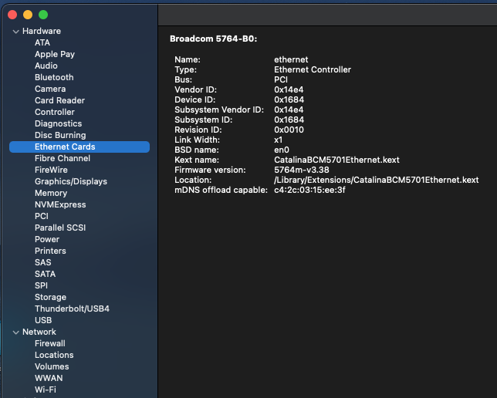Select Bluetooth in the Hardware list

54,77
